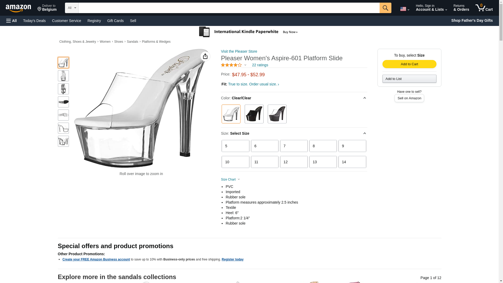Click the US flag language selector
Image resolution: width=503 pixels, height=283 pixels.
(404, 9)
